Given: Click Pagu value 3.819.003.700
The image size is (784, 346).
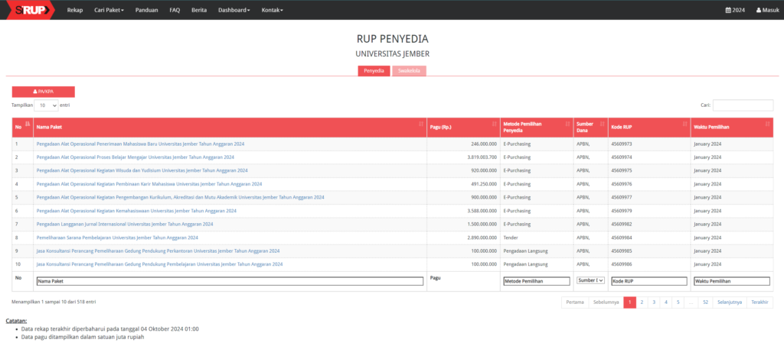Looking at the screenshot, I should tap(482, 157).
